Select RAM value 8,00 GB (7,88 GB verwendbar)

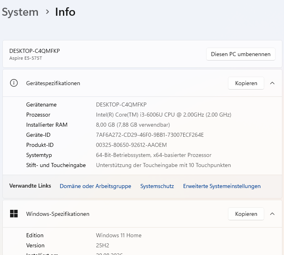tap(133, 125)
